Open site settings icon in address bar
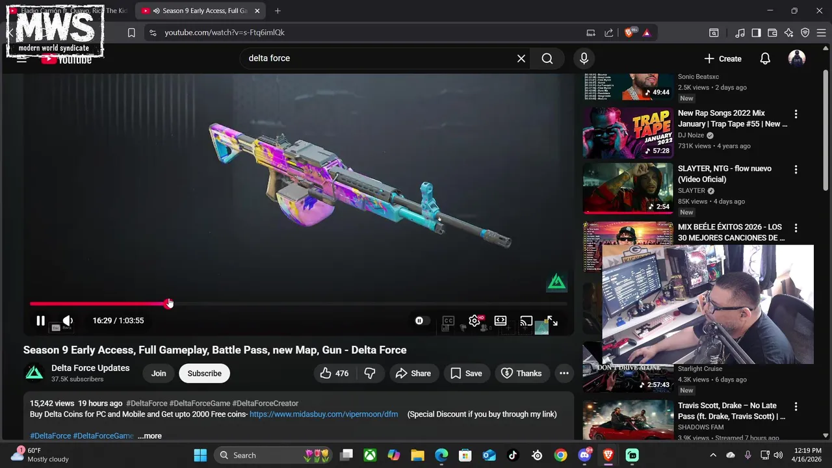Screen dimensions: 832x468 (x=152, y=32)
